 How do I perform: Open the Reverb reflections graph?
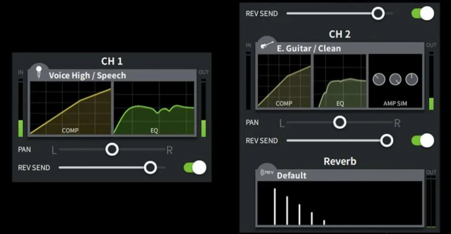(x=340, y=203)
